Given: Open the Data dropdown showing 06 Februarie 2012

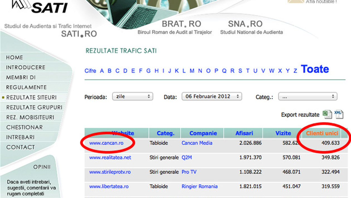Looking at the screenshot, I should [x=212, y=96].
